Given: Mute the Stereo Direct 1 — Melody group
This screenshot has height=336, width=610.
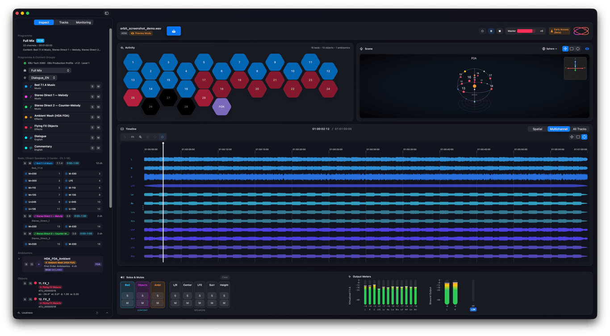Looking at the screenshot, I should [x=98, y=97].
